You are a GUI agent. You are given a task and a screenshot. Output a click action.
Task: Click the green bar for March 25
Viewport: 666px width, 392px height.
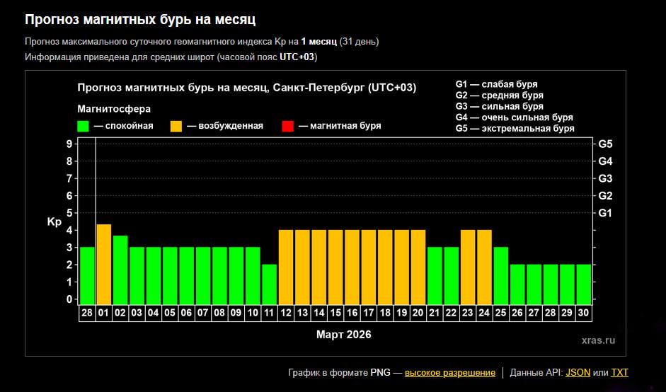[501, 275]
